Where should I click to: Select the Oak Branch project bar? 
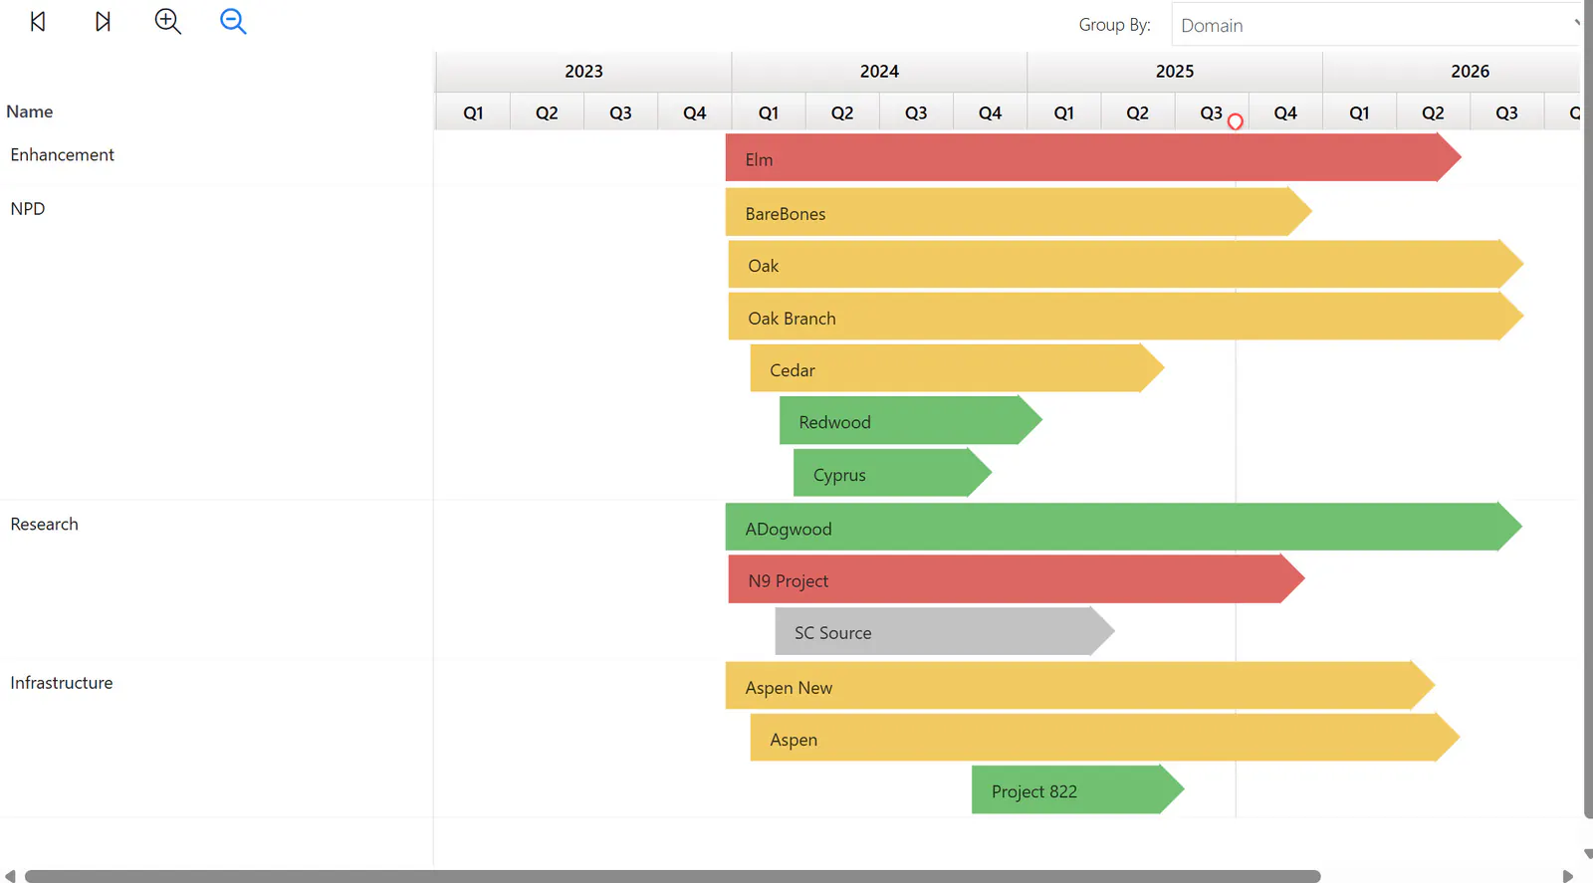click(x=1126, y=317)
